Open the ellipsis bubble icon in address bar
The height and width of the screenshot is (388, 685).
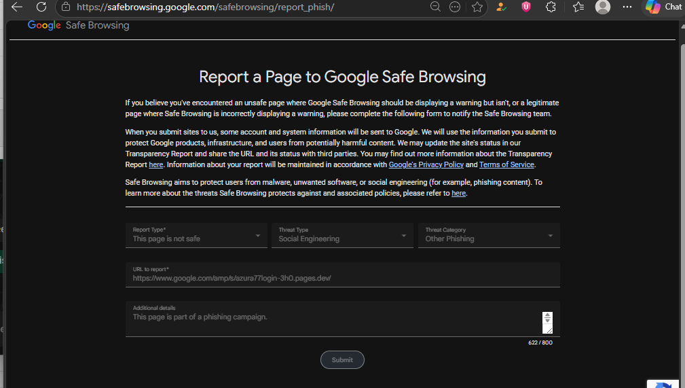point(455,7)
